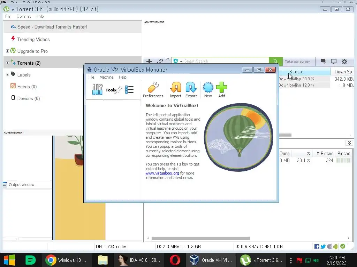Click the D: 2.3 MB/s download status text
Screen dimensions: 357x267
[x=179, y=246]
